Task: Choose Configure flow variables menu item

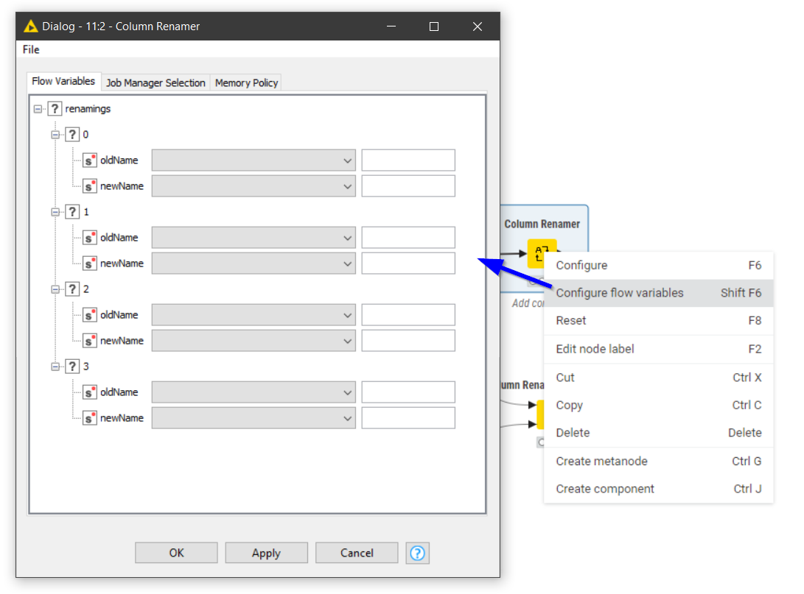Action: point(658,293)
